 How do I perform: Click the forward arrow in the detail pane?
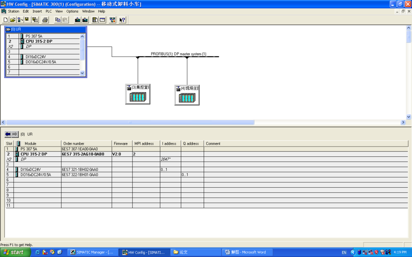(x=15, y=134)
